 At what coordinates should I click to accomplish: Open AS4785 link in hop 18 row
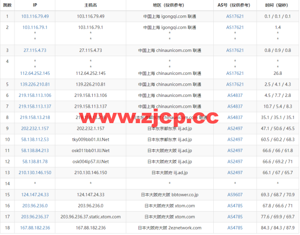coord(235,228)
